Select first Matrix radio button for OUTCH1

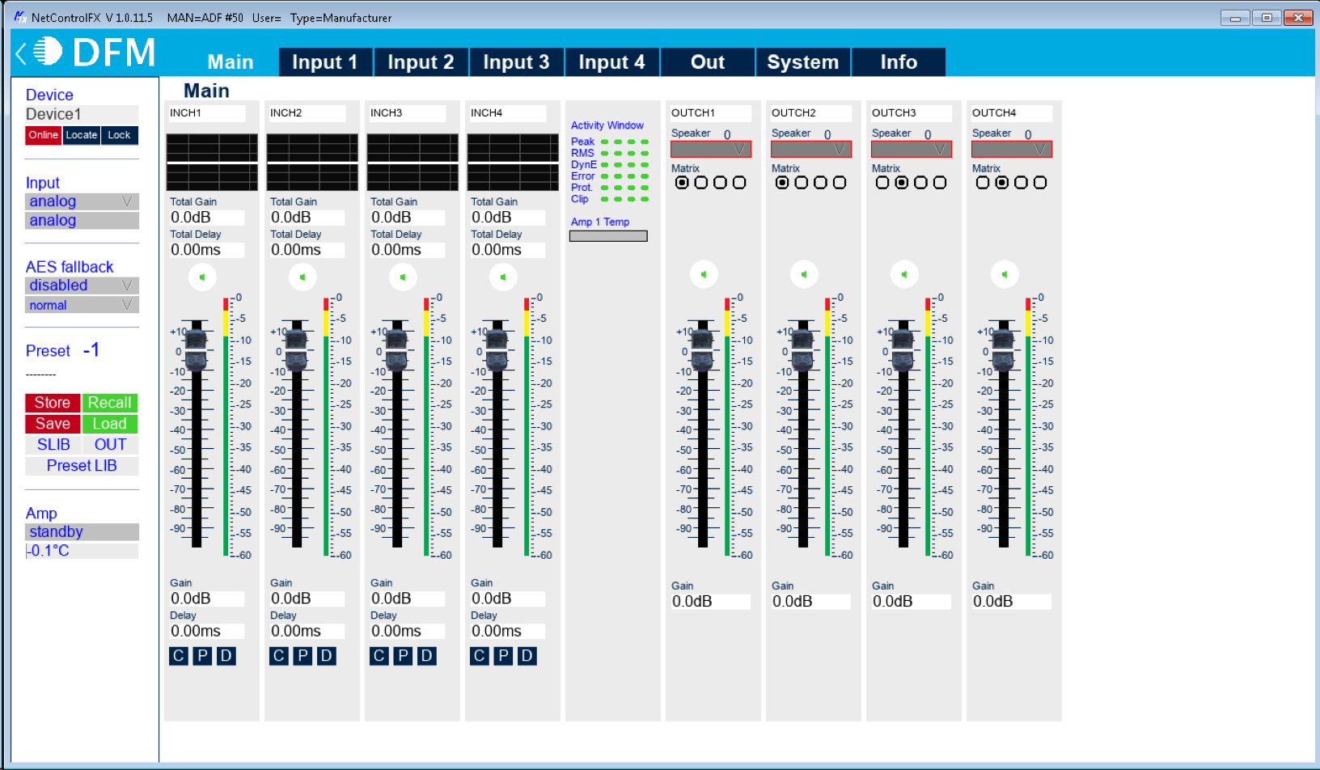682,183
